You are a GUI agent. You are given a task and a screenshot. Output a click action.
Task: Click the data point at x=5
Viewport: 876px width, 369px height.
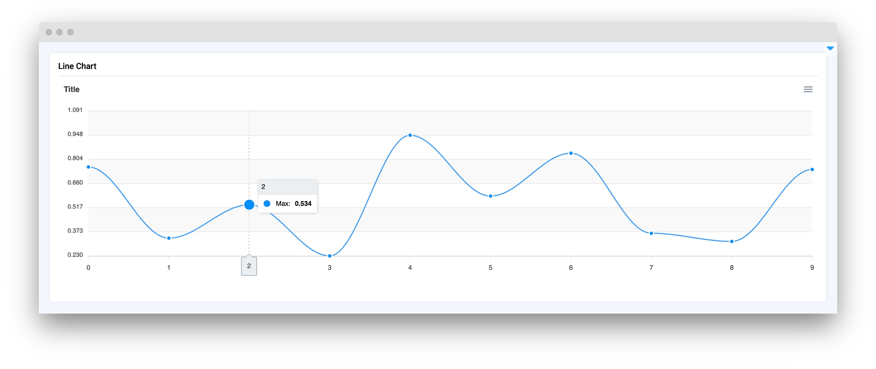pos(490,196)
